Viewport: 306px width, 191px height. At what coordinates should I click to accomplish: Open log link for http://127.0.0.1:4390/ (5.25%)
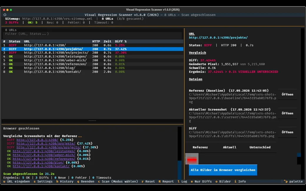[37, 140]
